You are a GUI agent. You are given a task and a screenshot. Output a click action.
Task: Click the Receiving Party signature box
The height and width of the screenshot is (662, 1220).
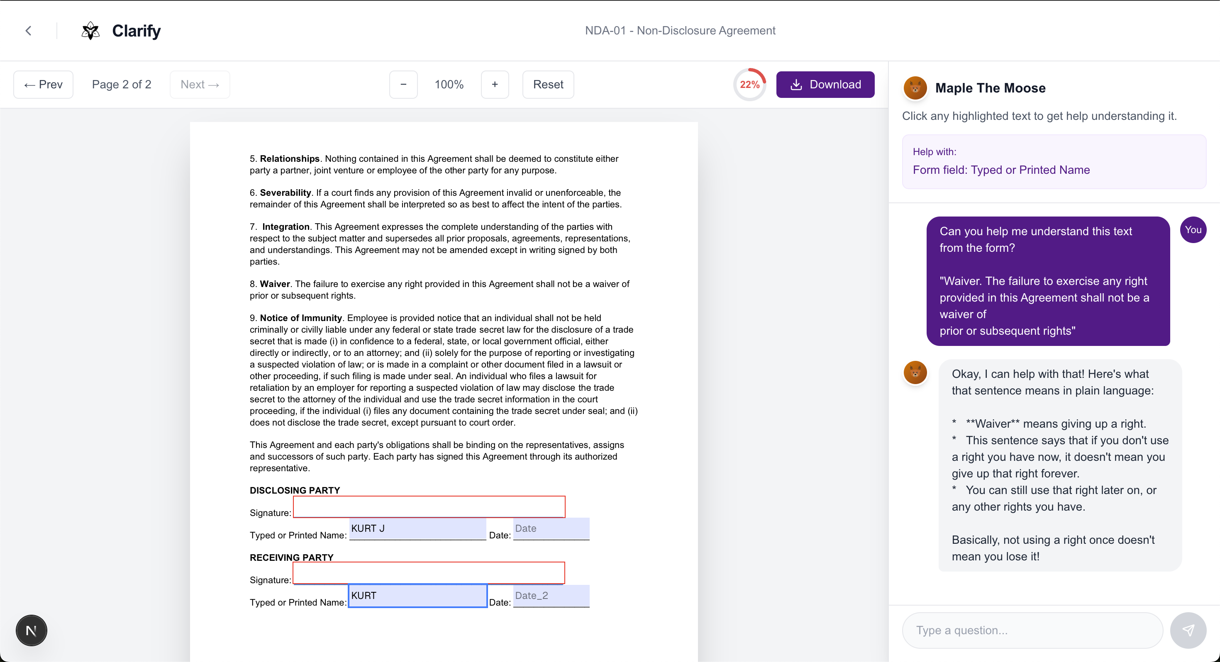coord(429,573)
